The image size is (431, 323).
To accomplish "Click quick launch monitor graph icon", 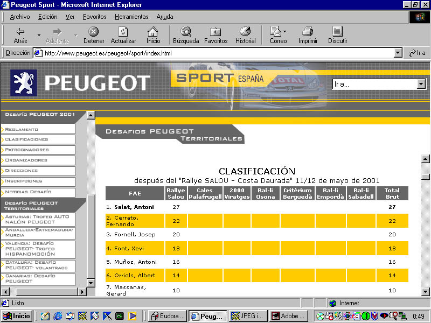I will coord(120,316).
